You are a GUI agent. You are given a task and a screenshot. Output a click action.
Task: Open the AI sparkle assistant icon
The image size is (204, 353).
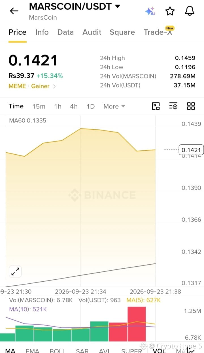[150, 11]
